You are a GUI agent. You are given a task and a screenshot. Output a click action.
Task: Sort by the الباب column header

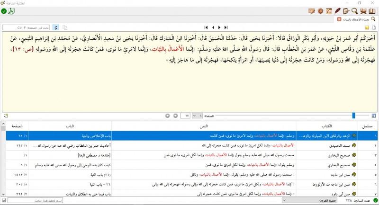[x=70, y=126]
